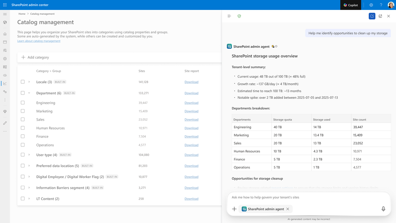
Task: Collapse the Department (6) category
Action: 29,93
